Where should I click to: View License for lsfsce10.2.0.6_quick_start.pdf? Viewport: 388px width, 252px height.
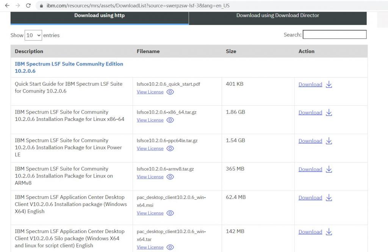click(150, 92)
